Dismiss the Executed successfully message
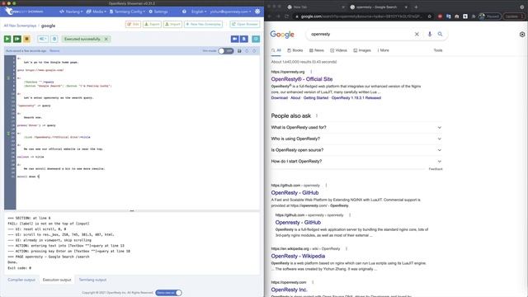The height and width of the screenshot is (297, 528). 106,39
